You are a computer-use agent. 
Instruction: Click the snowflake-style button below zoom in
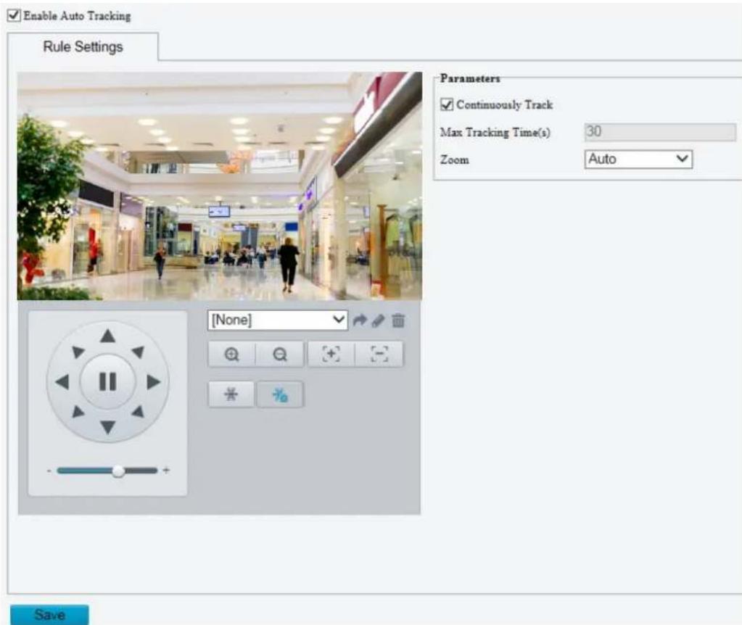pyautogui.click(x=231, y=394)
